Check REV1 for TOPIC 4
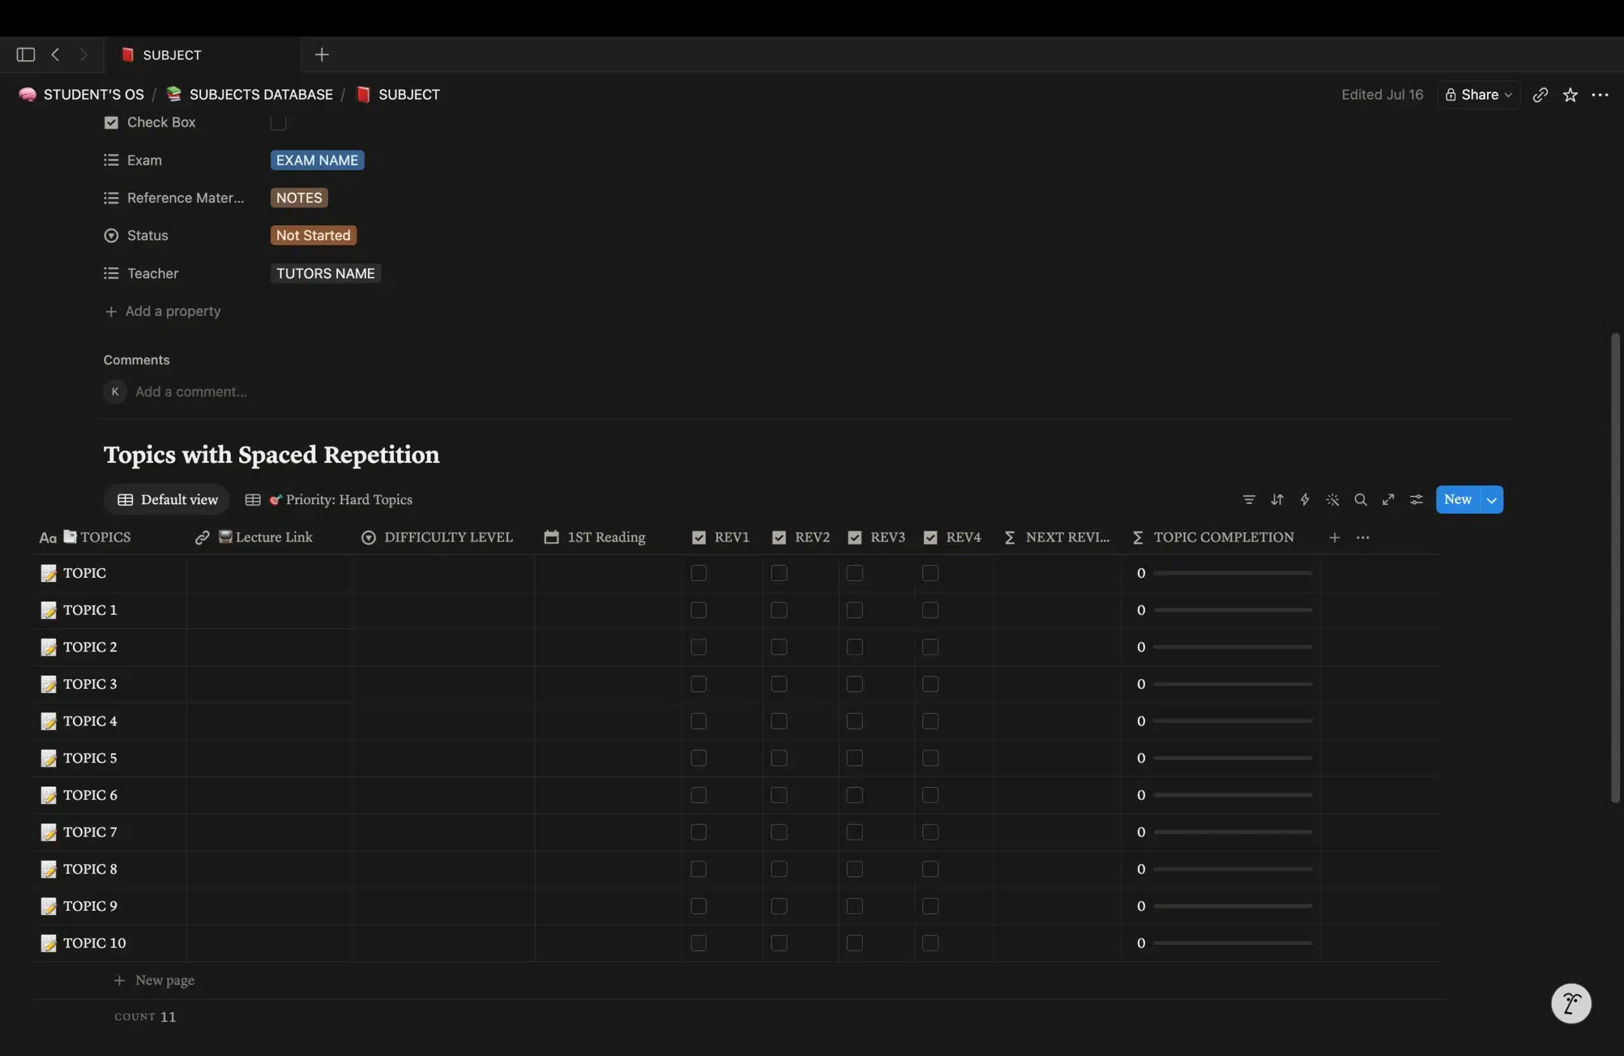 click(x=698, y=721)
